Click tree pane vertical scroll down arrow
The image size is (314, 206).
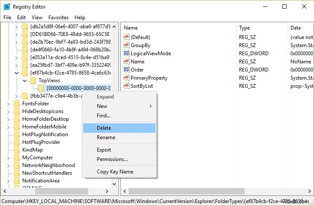114,184
